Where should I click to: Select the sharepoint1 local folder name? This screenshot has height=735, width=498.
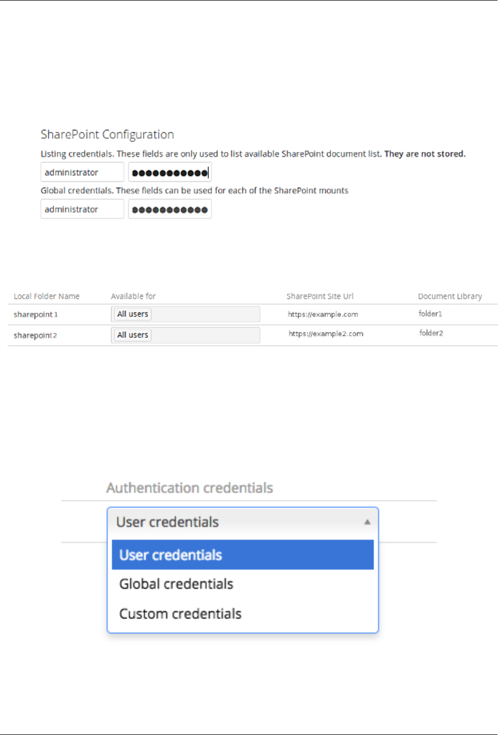click(36, 314)
